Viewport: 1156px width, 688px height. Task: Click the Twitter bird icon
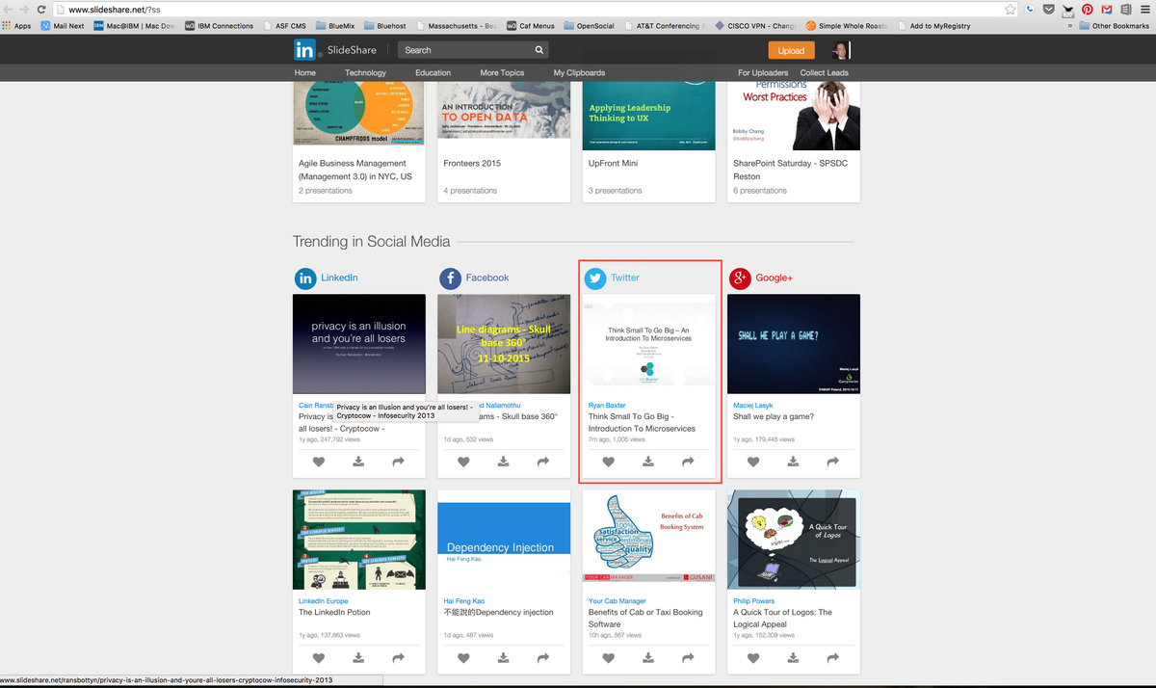click(595, 278)
